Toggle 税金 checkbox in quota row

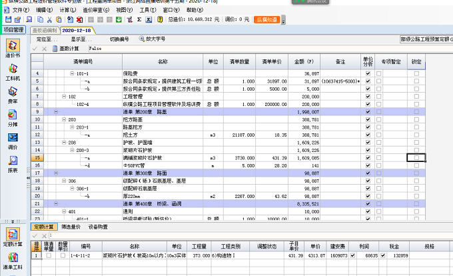click(383, 255)
